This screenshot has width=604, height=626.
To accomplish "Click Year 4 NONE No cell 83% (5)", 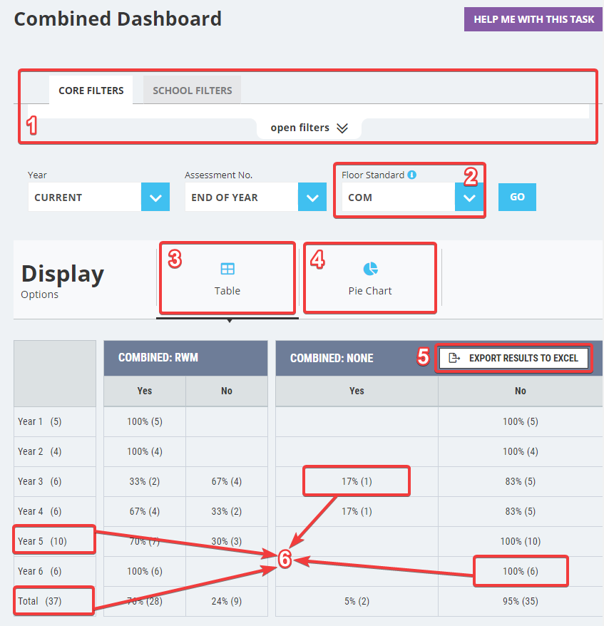I will pos(520,511).
